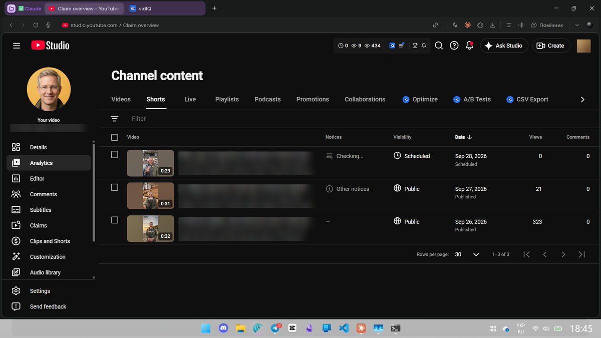Go to Editor in the sidebar
Screen dimensions: 601x338
point(49,179)
